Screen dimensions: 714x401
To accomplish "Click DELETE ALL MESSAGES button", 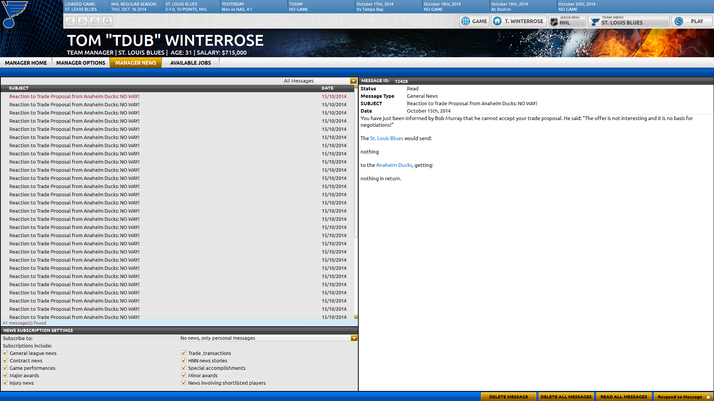I will tap(566, 397).
